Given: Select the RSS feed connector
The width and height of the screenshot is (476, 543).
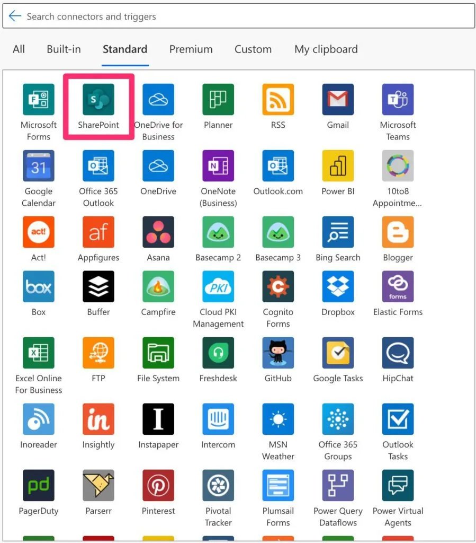Looking at the screenshot, I should pyautogui.click(x=278, y=100).
